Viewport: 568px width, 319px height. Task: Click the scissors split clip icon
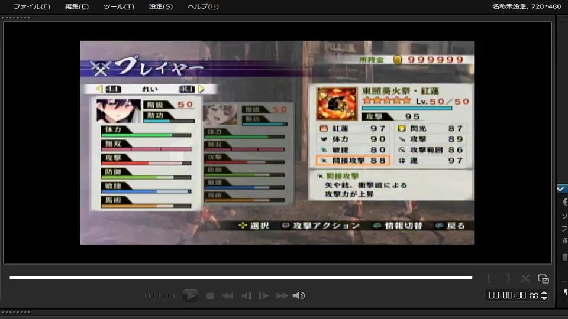[x=525, y=278]
